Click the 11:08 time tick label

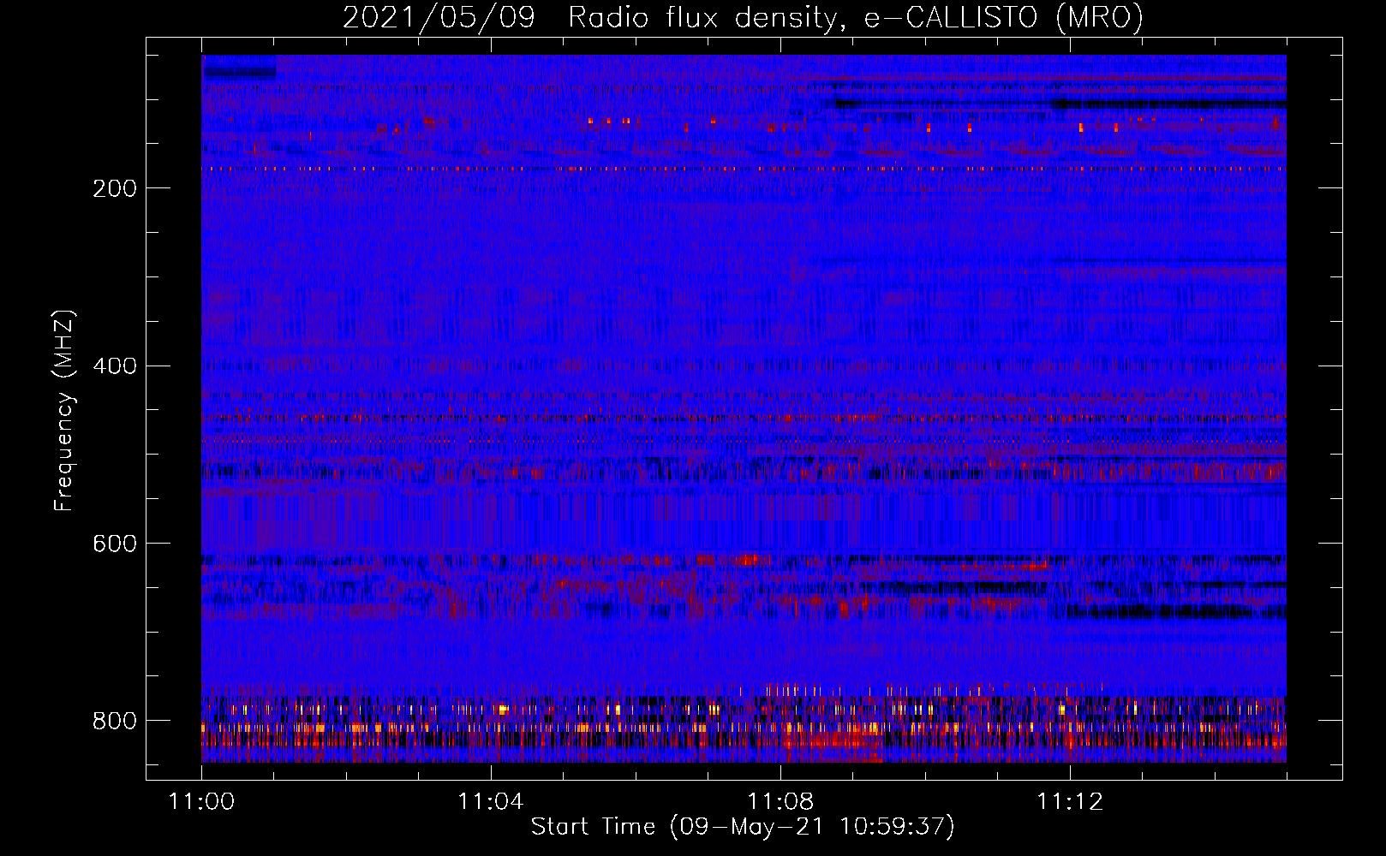780,802
